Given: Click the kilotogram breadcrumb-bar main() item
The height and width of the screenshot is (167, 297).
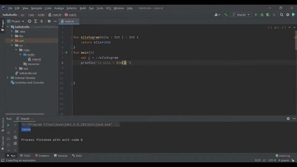Looking at the screenshot, I should coord(71,15).
